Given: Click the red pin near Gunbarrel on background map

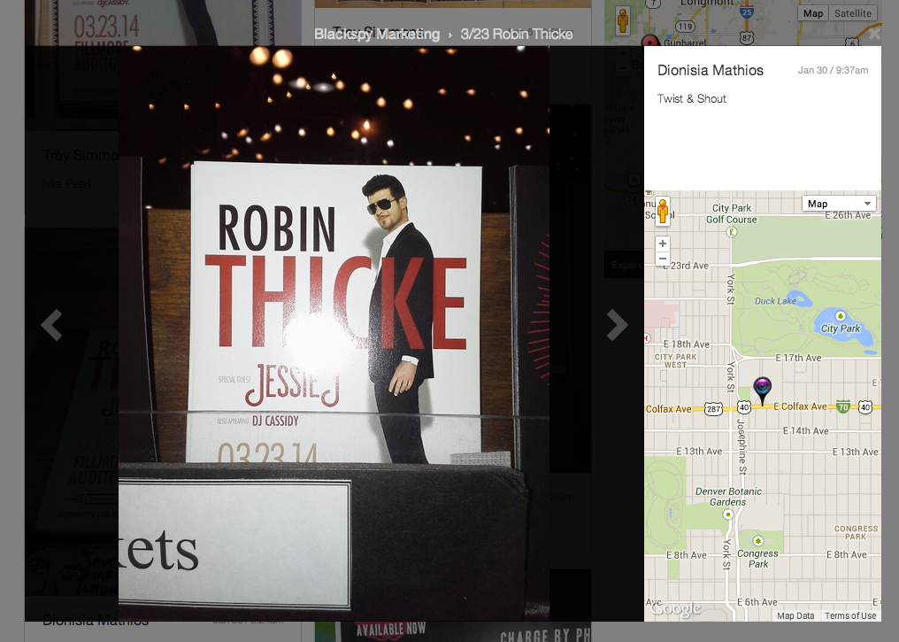Looking at the screenshot, I should (x=650, y=42).
